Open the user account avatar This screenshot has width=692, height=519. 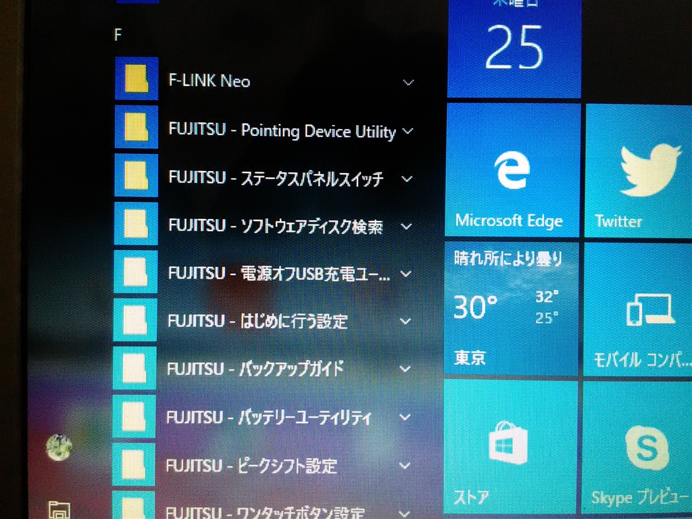point(59,447)
